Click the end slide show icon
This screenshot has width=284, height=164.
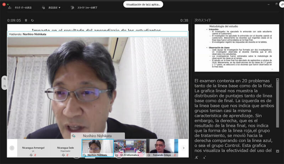click(x=72, y=7)
